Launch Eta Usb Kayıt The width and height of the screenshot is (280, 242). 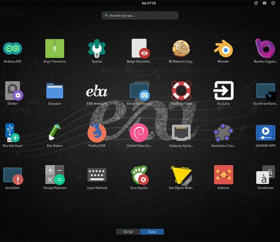point(13,133)
